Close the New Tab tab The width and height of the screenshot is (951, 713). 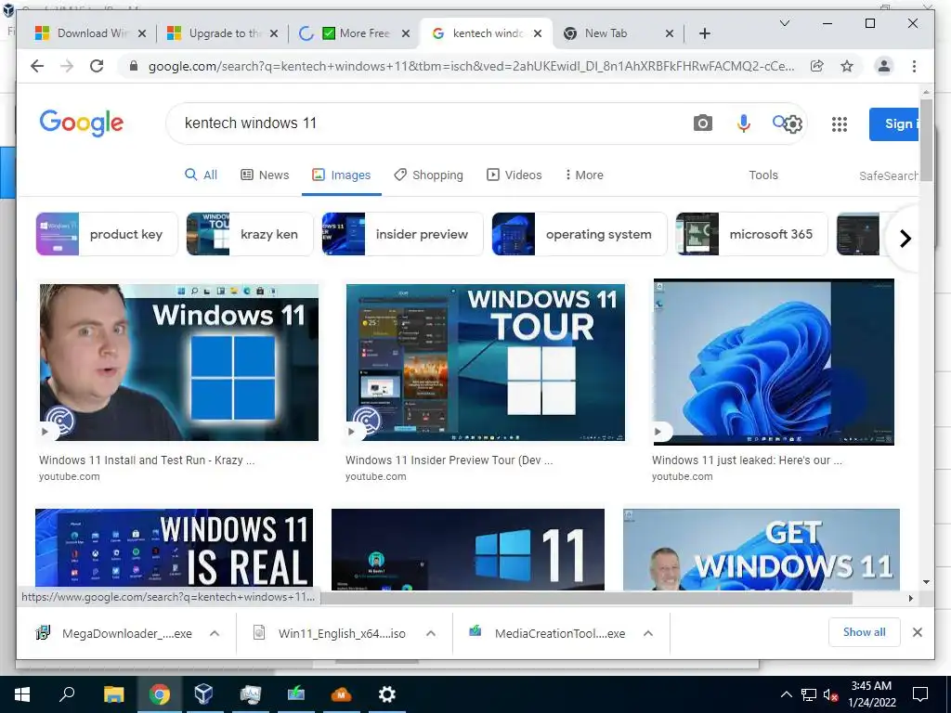click(x=669, y=33)
